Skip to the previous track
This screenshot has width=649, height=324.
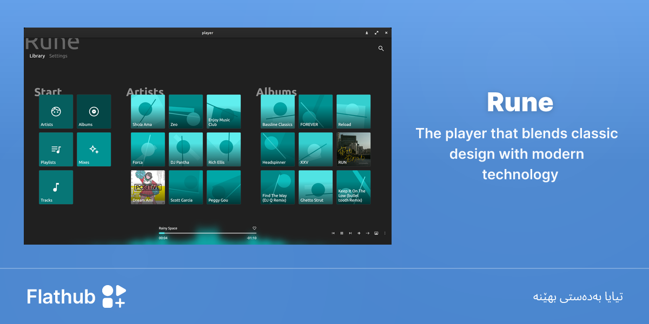point(333,233)
